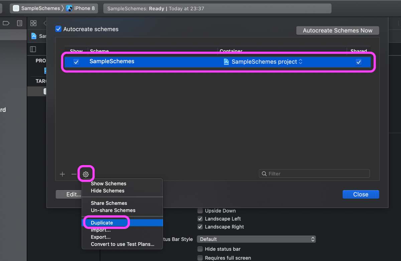Screen dimensions: 401x261
Task: Choose Convert to use Test Plans...
Action: 122,244
